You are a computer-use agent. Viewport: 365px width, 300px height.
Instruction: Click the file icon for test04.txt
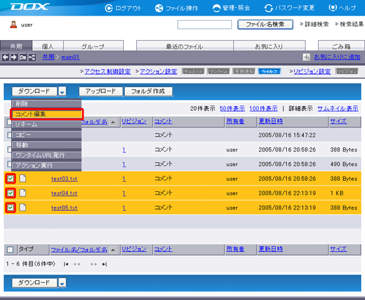click(x=23, y=193)
